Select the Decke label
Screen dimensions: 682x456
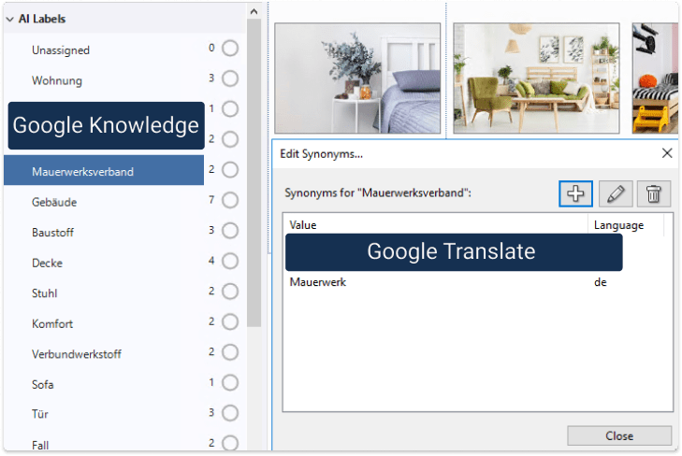click(x=47, y=264)
